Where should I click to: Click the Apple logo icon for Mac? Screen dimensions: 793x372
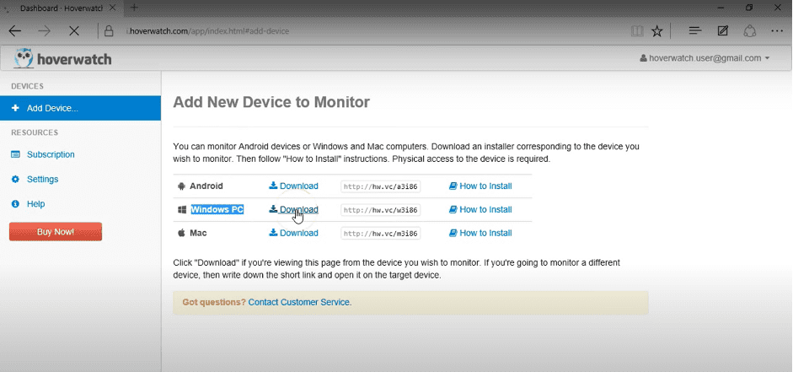tap(181, 233)
